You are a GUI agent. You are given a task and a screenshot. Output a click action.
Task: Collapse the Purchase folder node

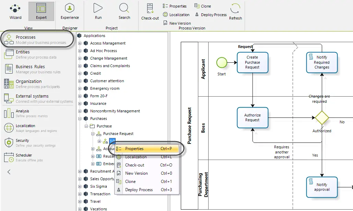pos(86,126)
